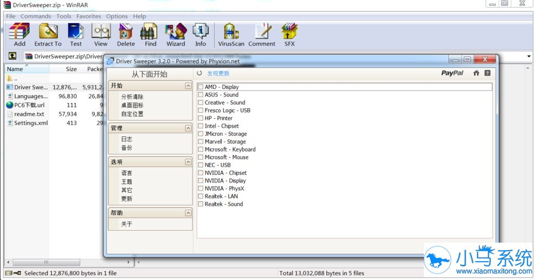Collapse the 帮助 section
Screen dimensions: 535x280
coord(188,213)
